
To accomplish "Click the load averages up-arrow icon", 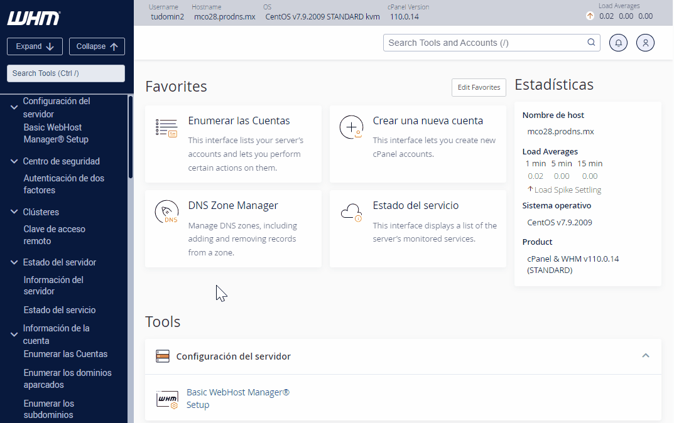I will pyautogui.click(x=590, y=16).
